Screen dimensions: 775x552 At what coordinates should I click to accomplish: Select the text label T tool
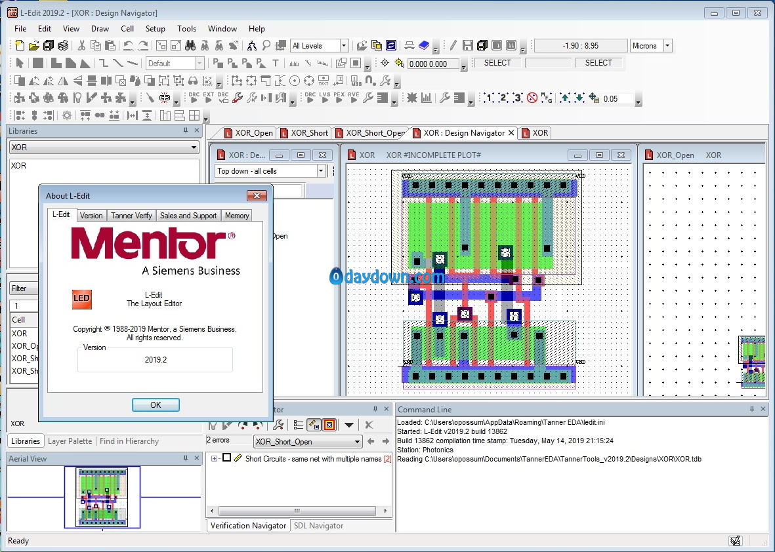coord(276,63)
